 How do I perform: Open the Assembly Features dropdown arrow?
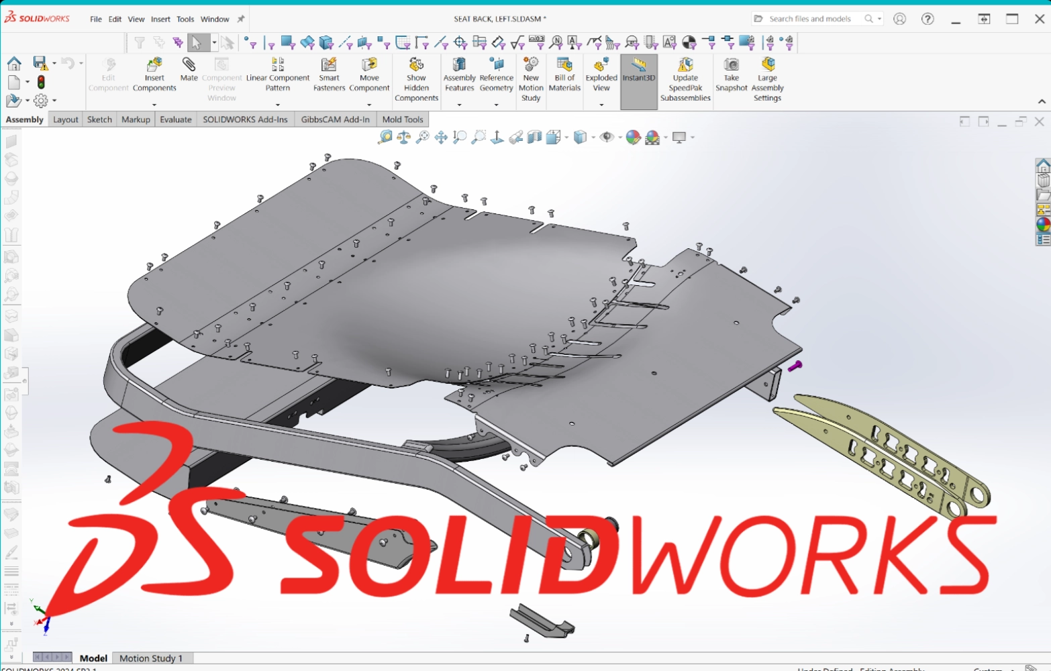pos(460,105)
